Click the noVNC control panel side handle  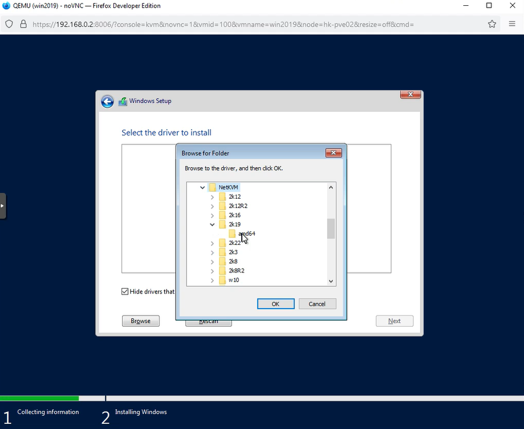[3, 206]
